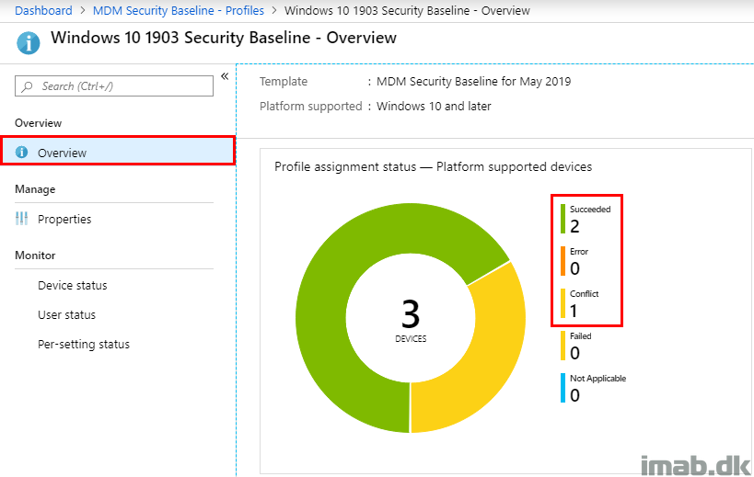Select Overview in the left menu
754x477 pixels.
click(118, 151)
